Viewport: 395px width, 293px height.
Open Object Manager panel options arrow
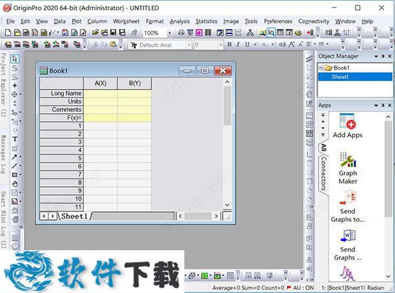pyautogui.click(x=376, y=56)
